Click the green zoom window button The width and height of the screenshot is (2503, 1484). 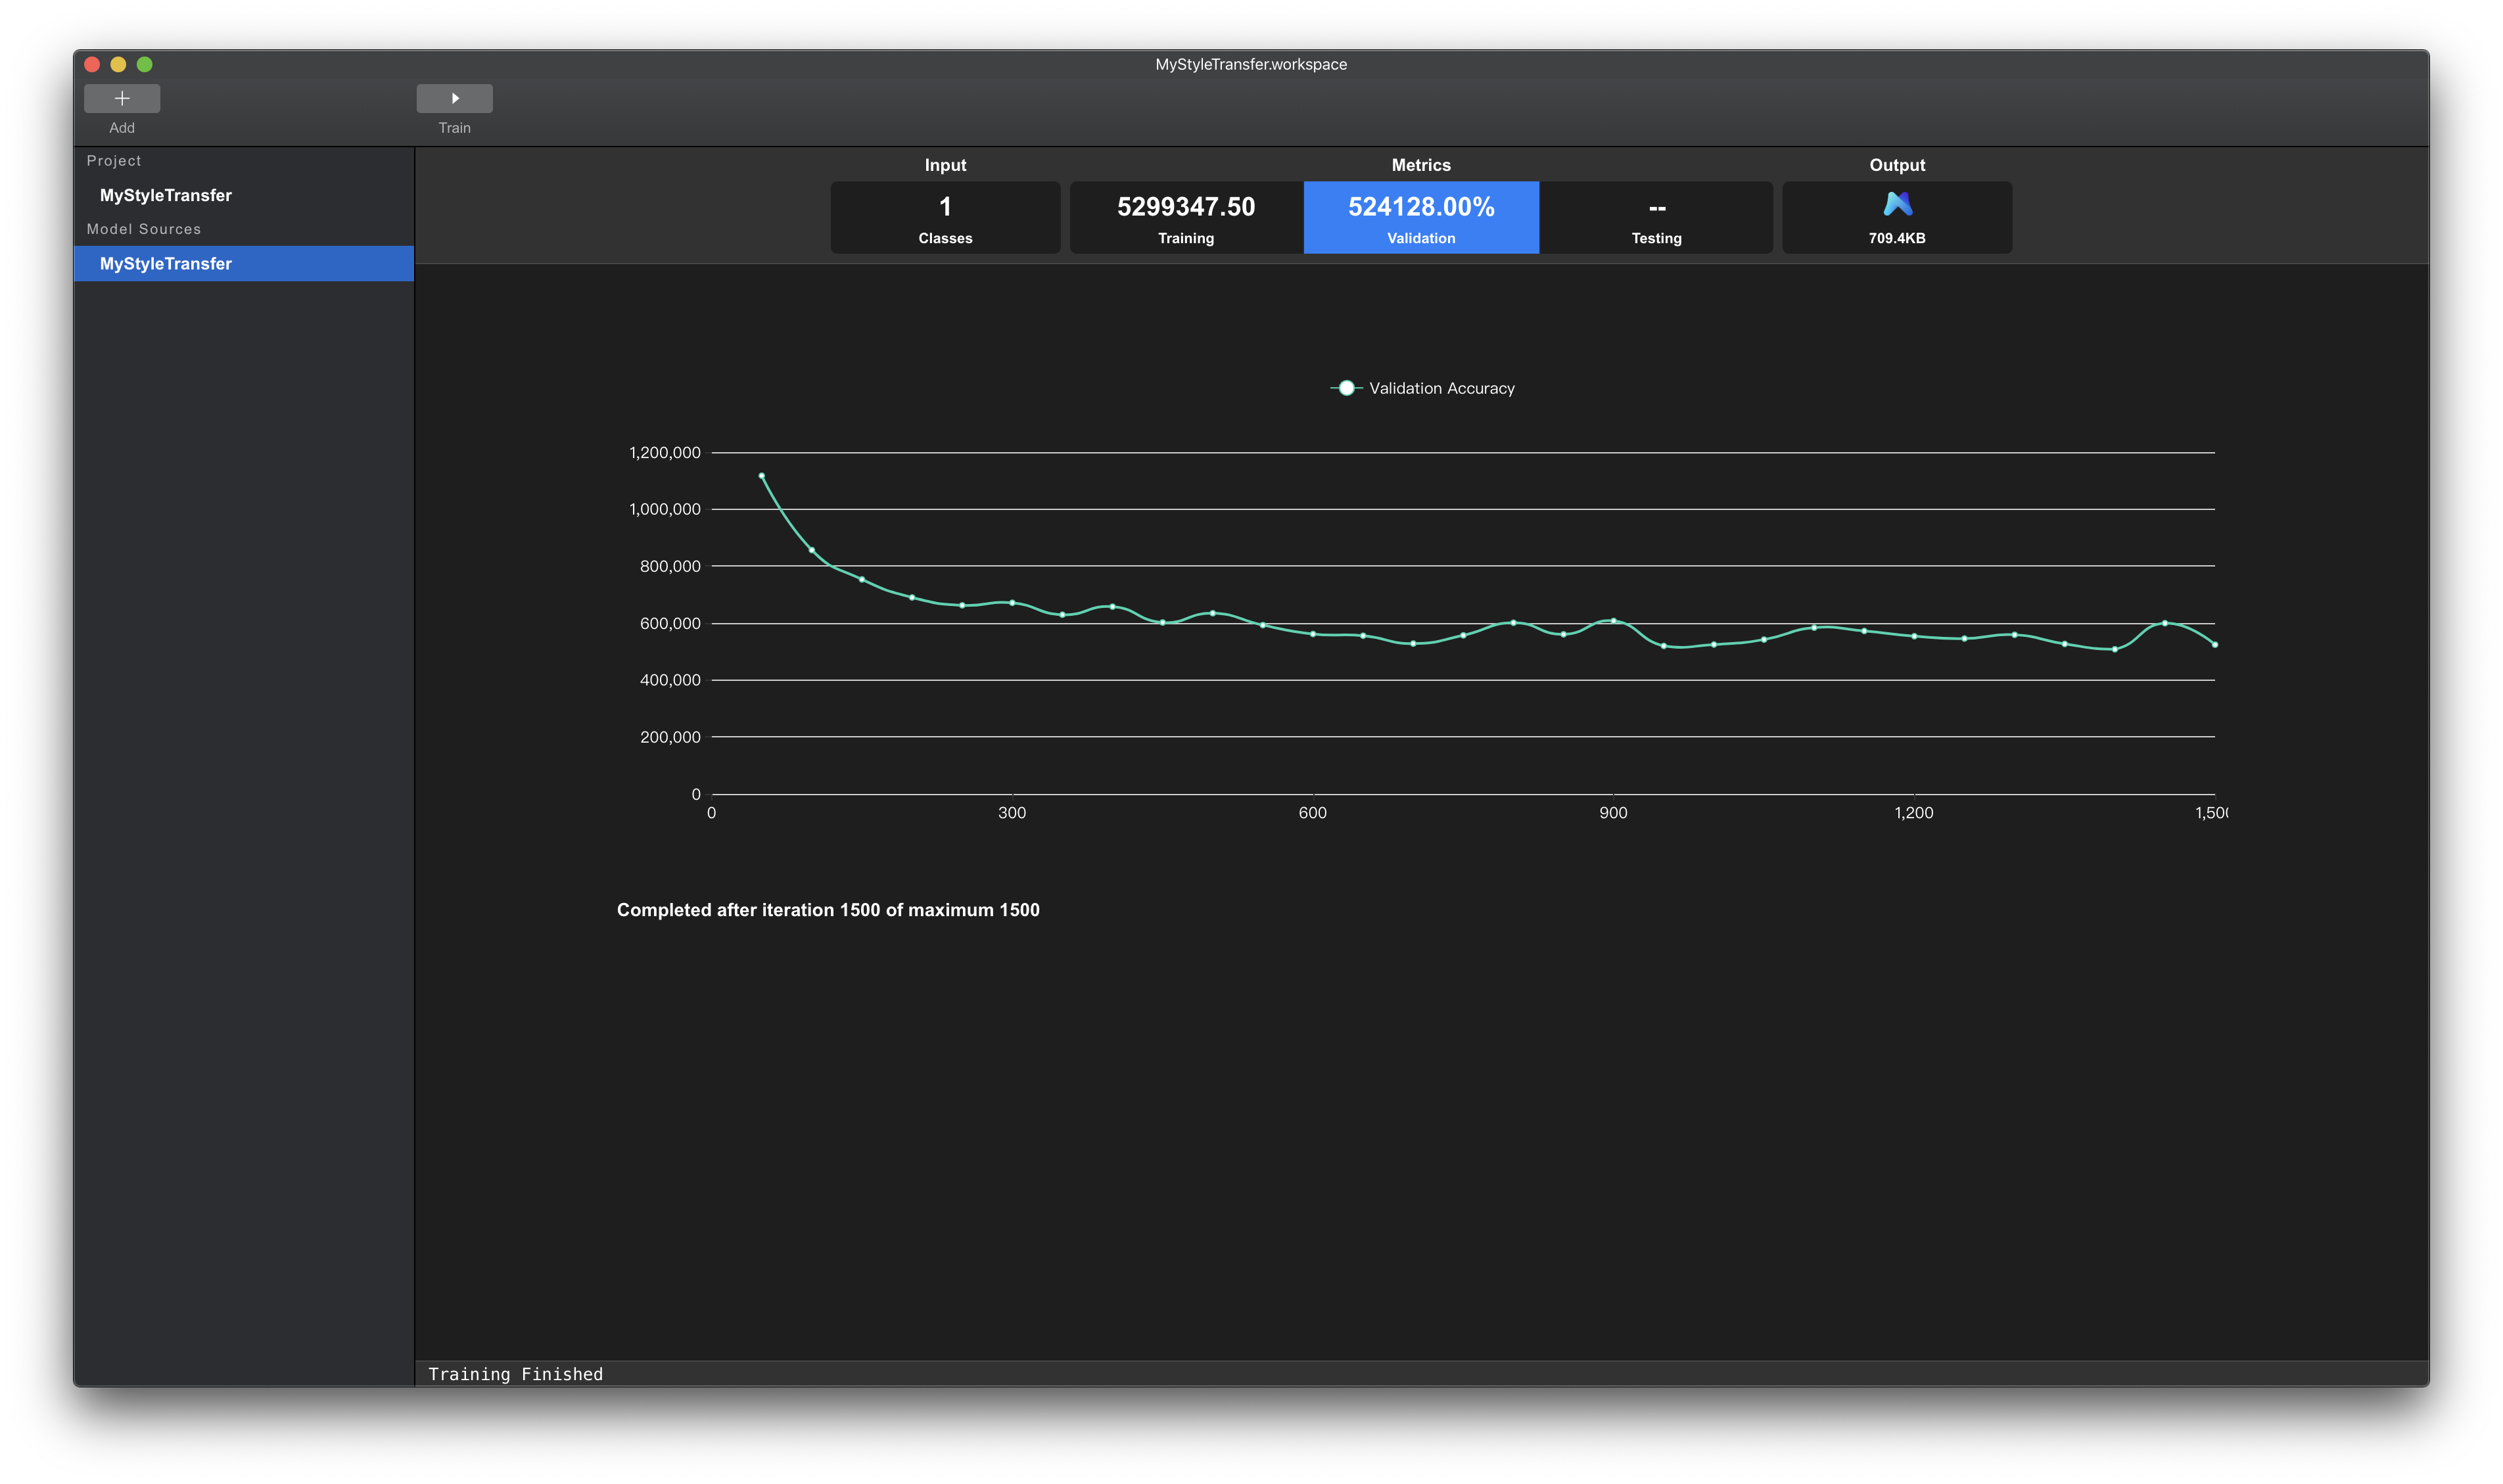[x=145, y=64]
